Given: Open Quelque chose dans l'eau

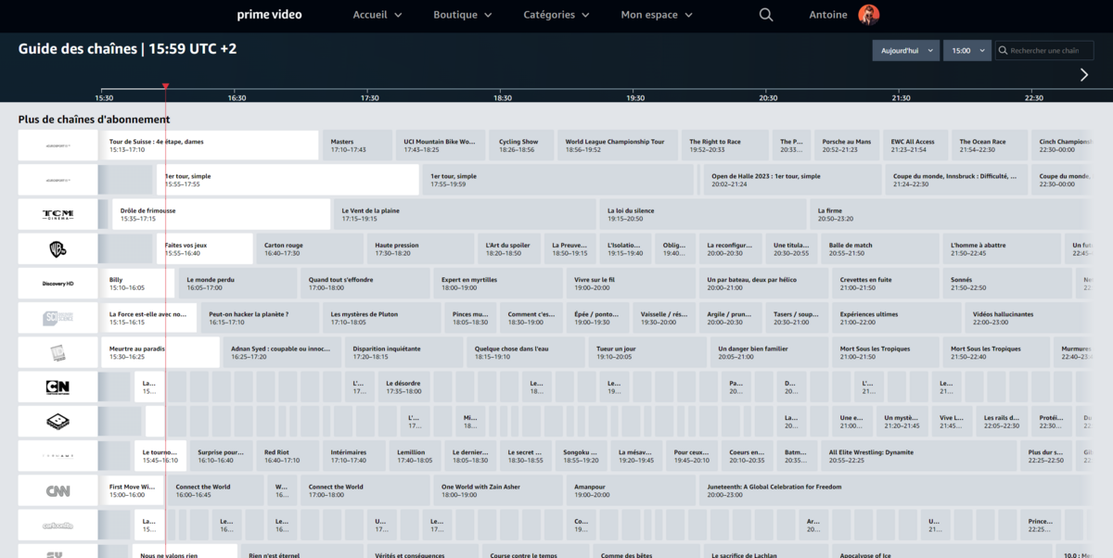Looking at the screenshot, I should [526, 352].
